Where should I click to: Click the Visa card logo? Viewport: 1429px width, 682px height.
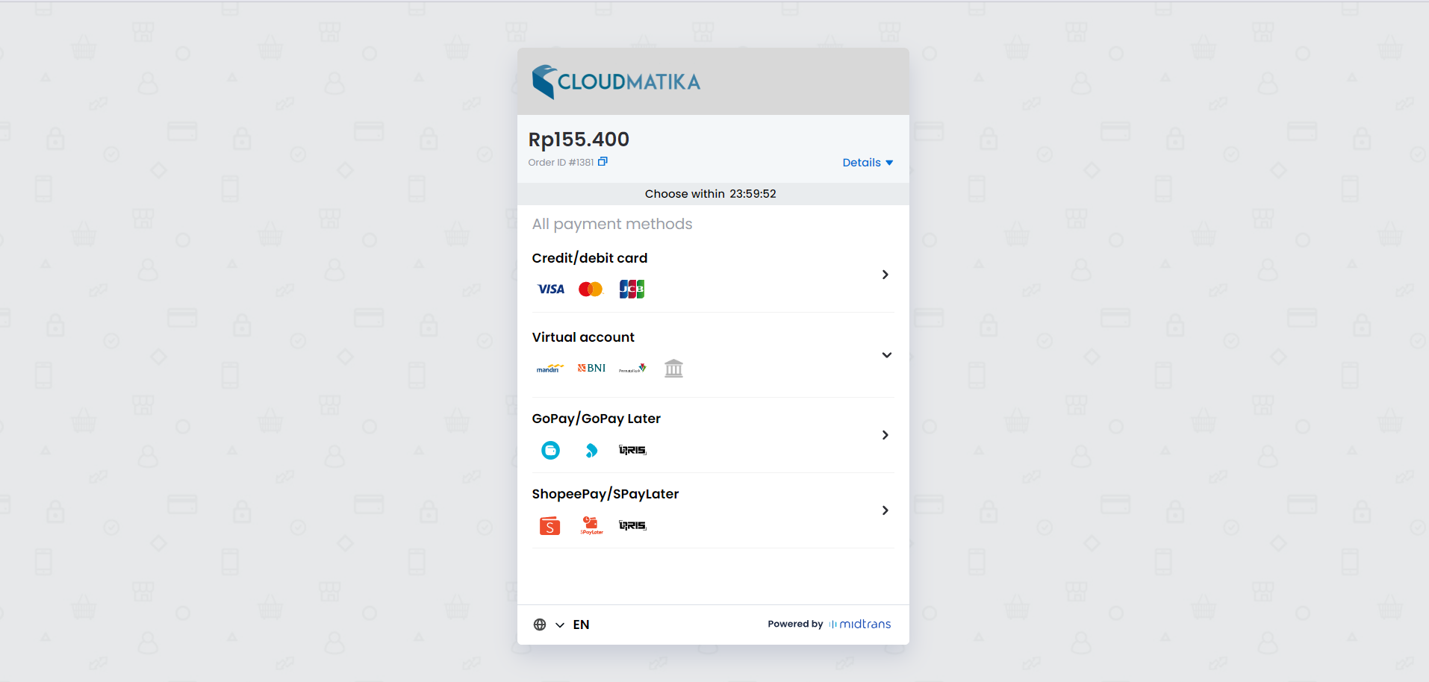(x=551, y=290)
